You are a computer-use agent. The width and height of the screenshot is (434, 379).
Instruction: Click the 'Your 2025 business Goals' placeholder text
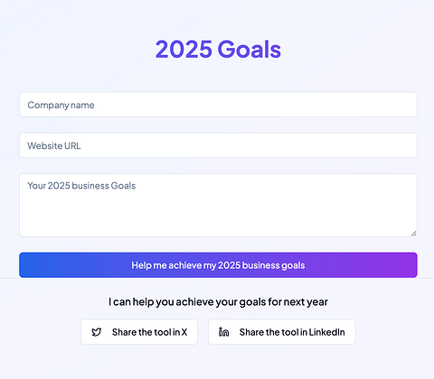coord(81,186)
